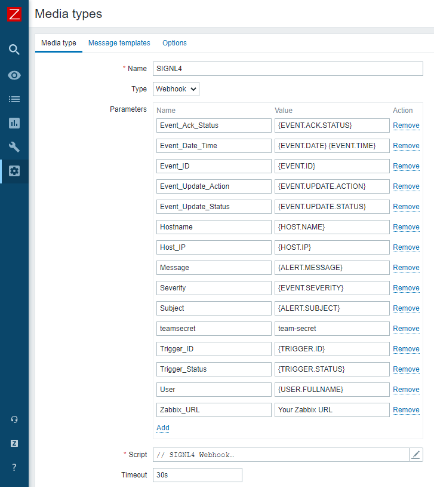Edit the Event_Update_Status name field
Screen dimensions: 434x487
pos(214,207)
